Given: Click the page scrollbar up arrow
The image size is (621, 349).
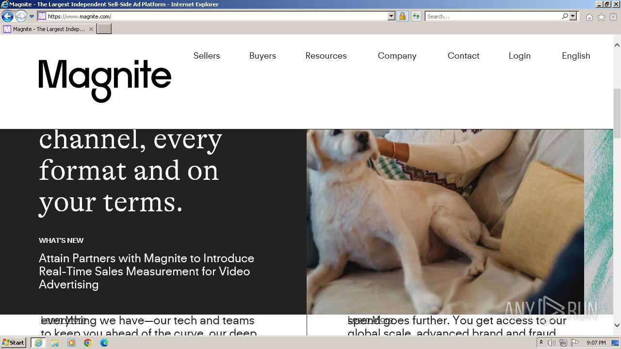Looking at the screenshot, I should 617,45.
